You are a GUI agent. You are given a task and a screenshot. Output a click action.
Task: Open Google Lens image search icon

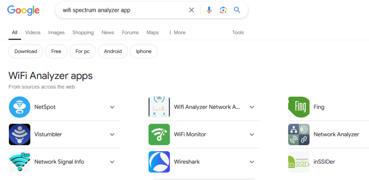(x=223, y=10)
